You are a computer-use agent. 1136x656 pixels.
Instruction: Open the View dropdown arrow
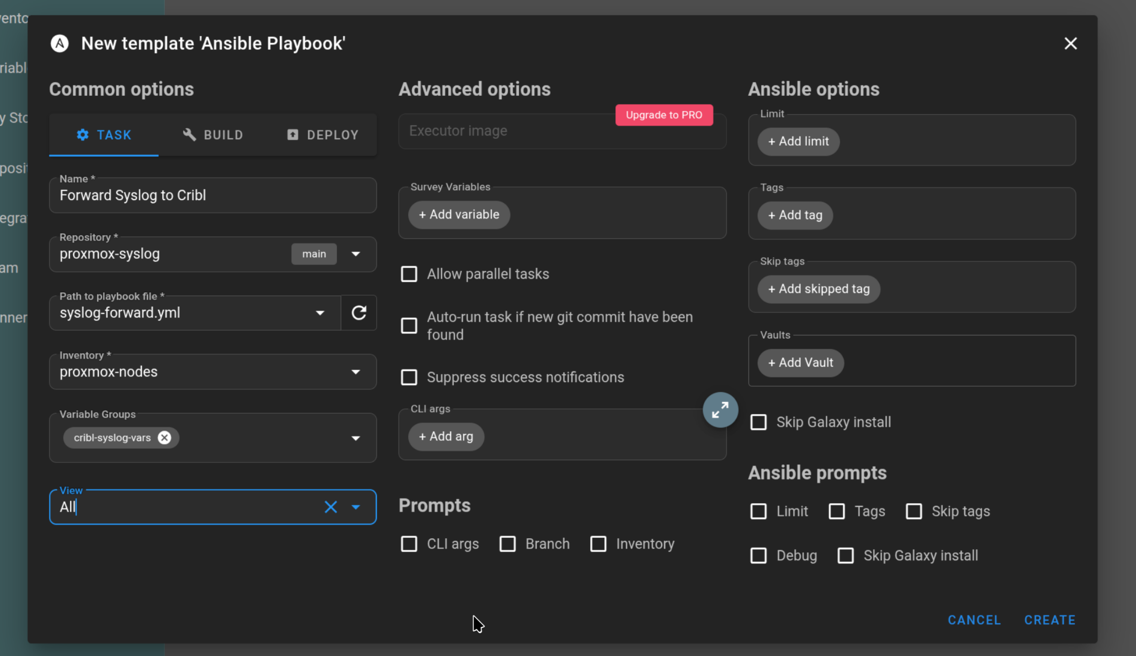coord(355,507)
